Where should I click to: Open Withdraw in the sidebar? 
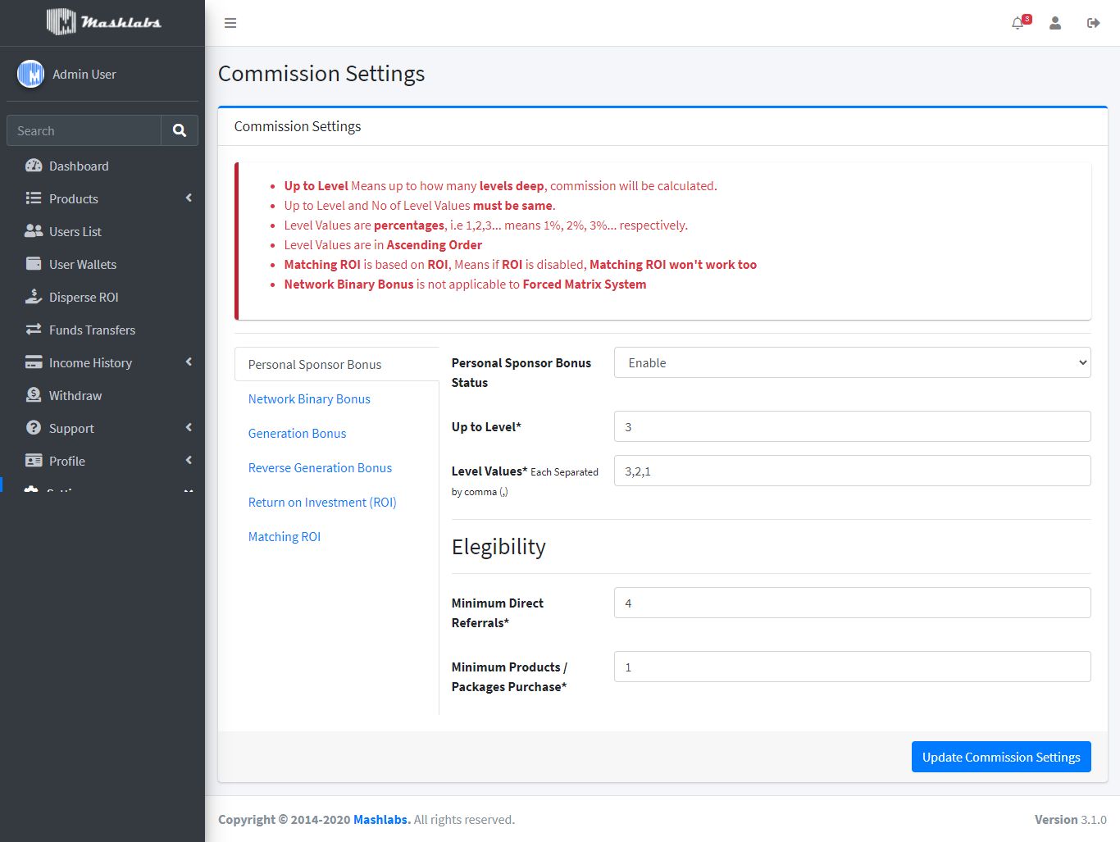pos(75,395)
